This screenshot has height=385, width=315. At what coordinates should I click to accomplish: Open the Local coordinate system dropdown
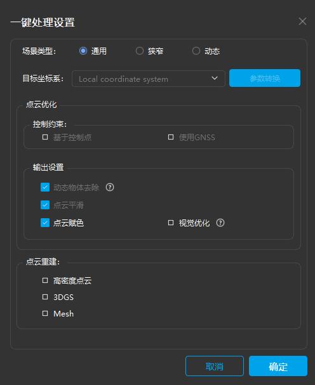pyautogui.click(x=148, y=79)
